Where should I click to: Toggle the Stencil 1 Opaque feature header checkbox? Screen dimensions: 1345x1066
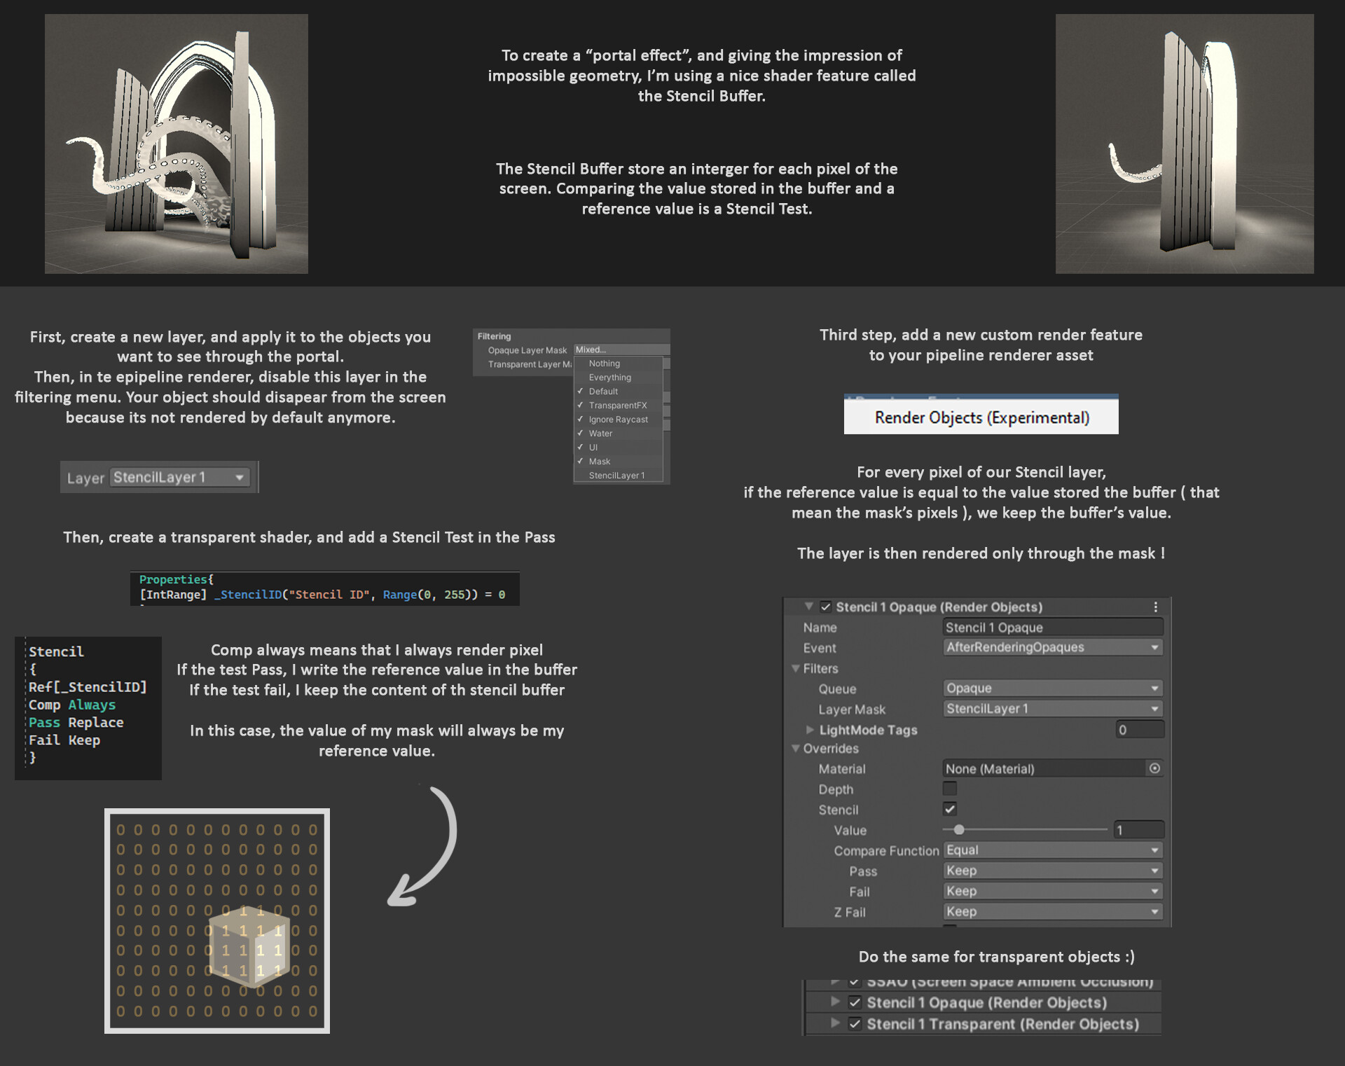pos(826,607)
